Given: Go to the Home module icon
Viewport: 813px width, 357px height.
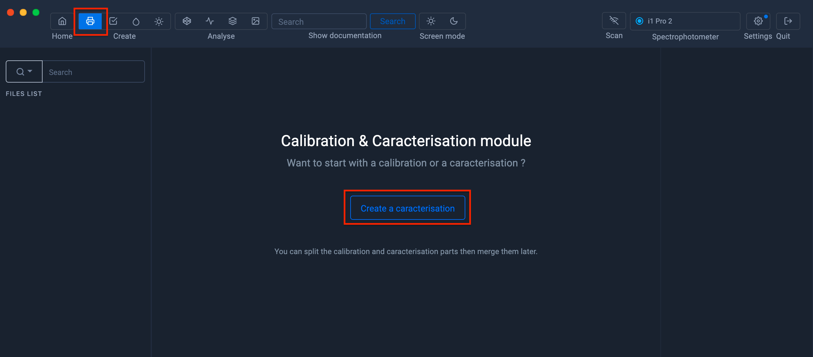Looking at the screenshot, I should point(62,21).
